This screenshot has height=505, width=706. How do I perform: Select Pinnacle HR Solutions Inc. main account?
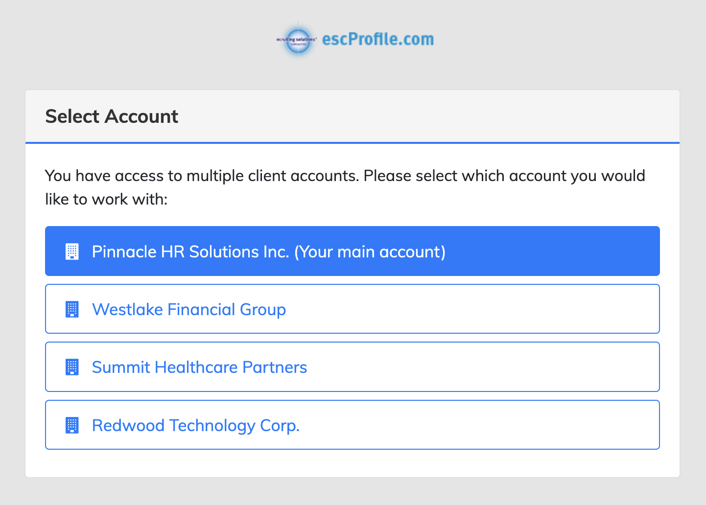353,251
